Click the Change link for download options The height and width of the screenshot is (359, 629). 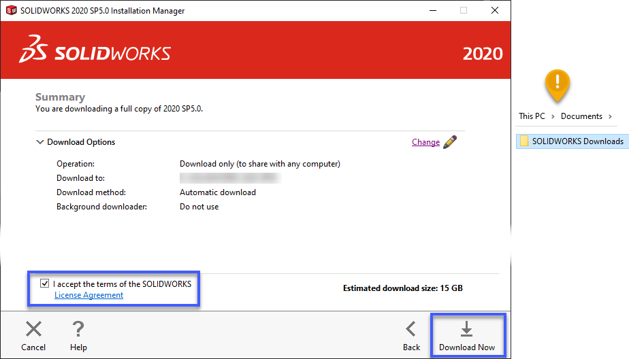[425, 142]
